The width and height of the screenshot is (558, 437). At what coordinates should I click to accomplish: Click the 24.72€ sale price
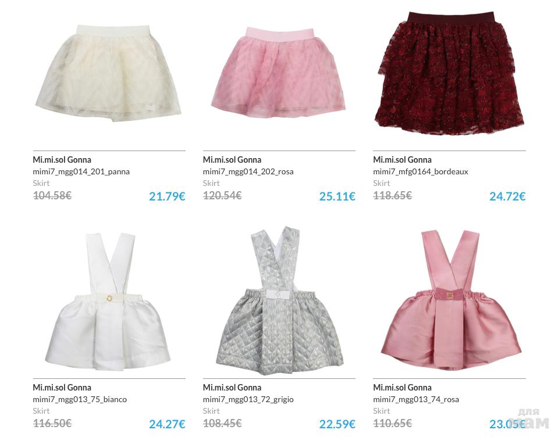point(507,196)
